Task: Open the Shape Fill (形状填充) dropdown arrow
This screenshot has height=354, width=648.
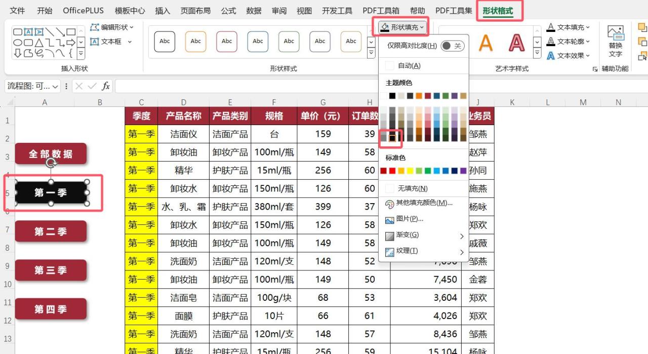Action: (422, 27)
